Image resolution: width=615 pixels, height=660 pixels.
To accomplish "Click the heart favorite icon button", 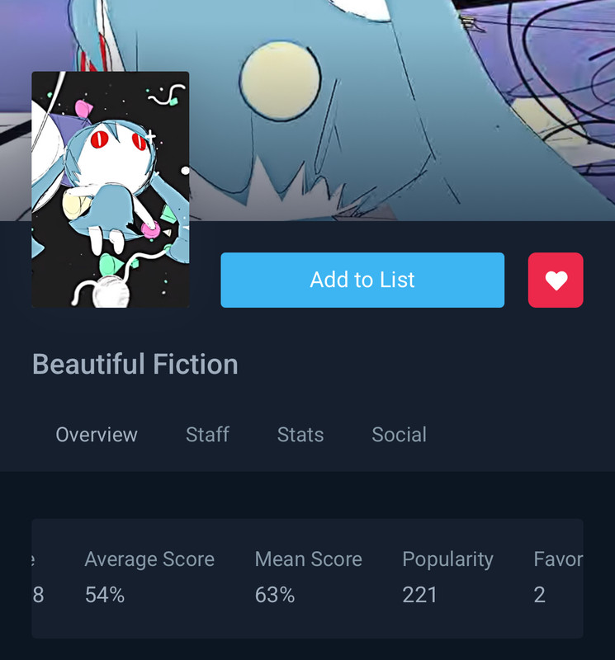I will pyautogui.click(x=556, y=280).
